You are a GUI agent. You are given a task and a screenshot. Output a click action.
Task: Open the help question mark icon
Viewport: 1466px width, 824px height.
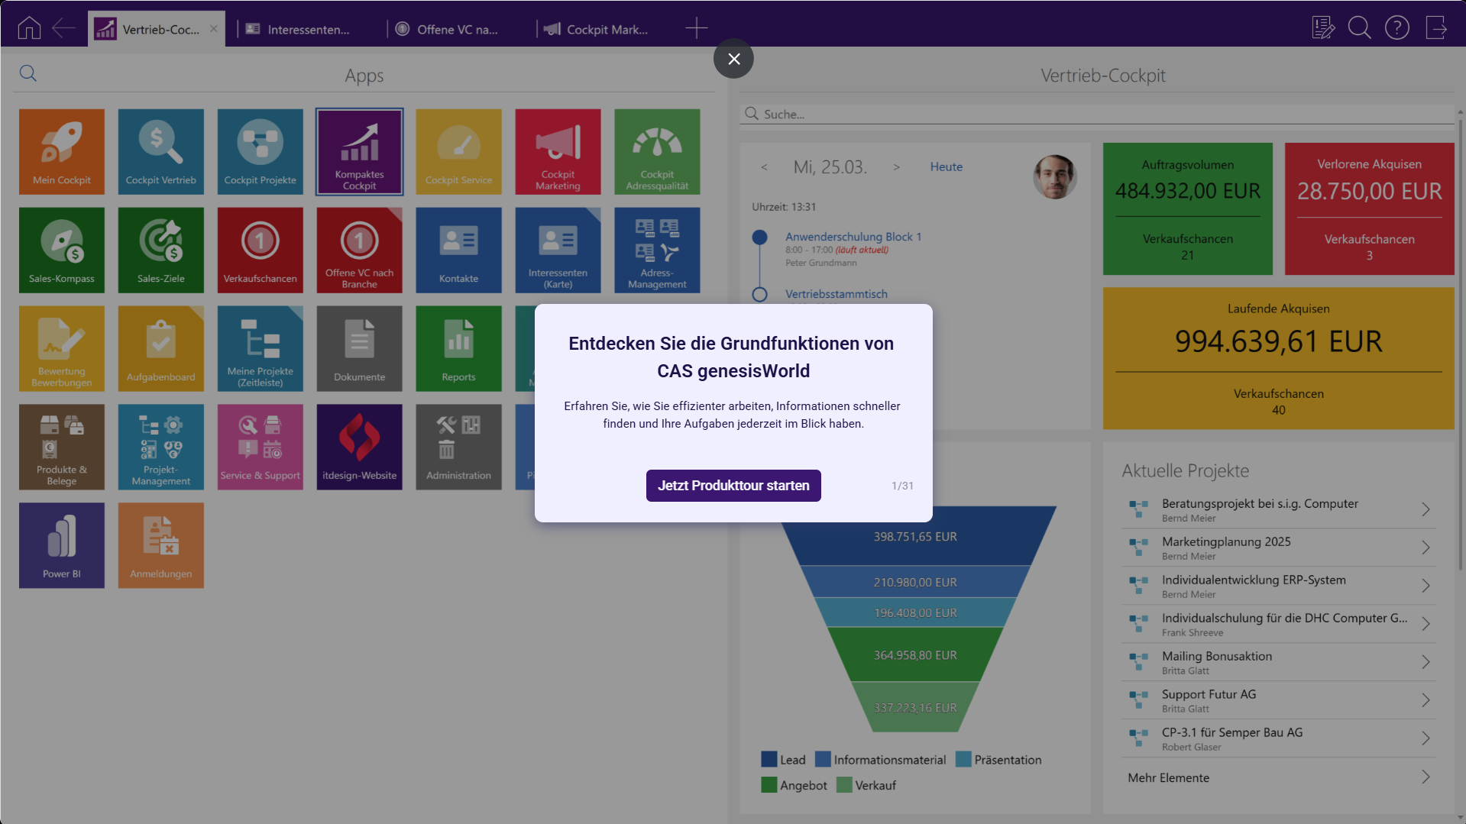(1397, 28)
